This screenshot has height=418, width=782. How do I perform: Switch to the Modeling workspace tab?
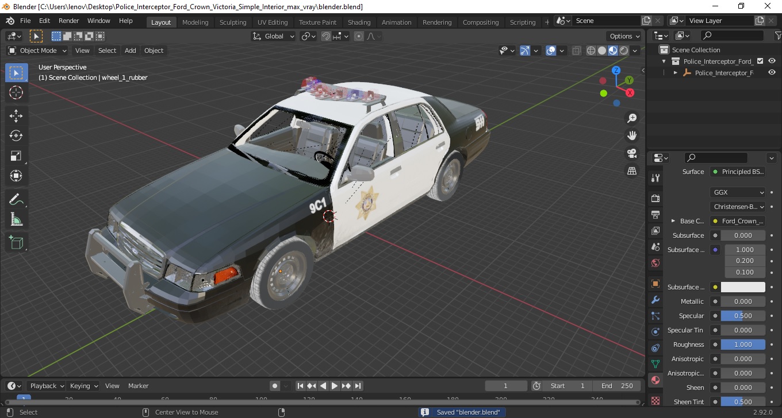(x=195, y=22)
